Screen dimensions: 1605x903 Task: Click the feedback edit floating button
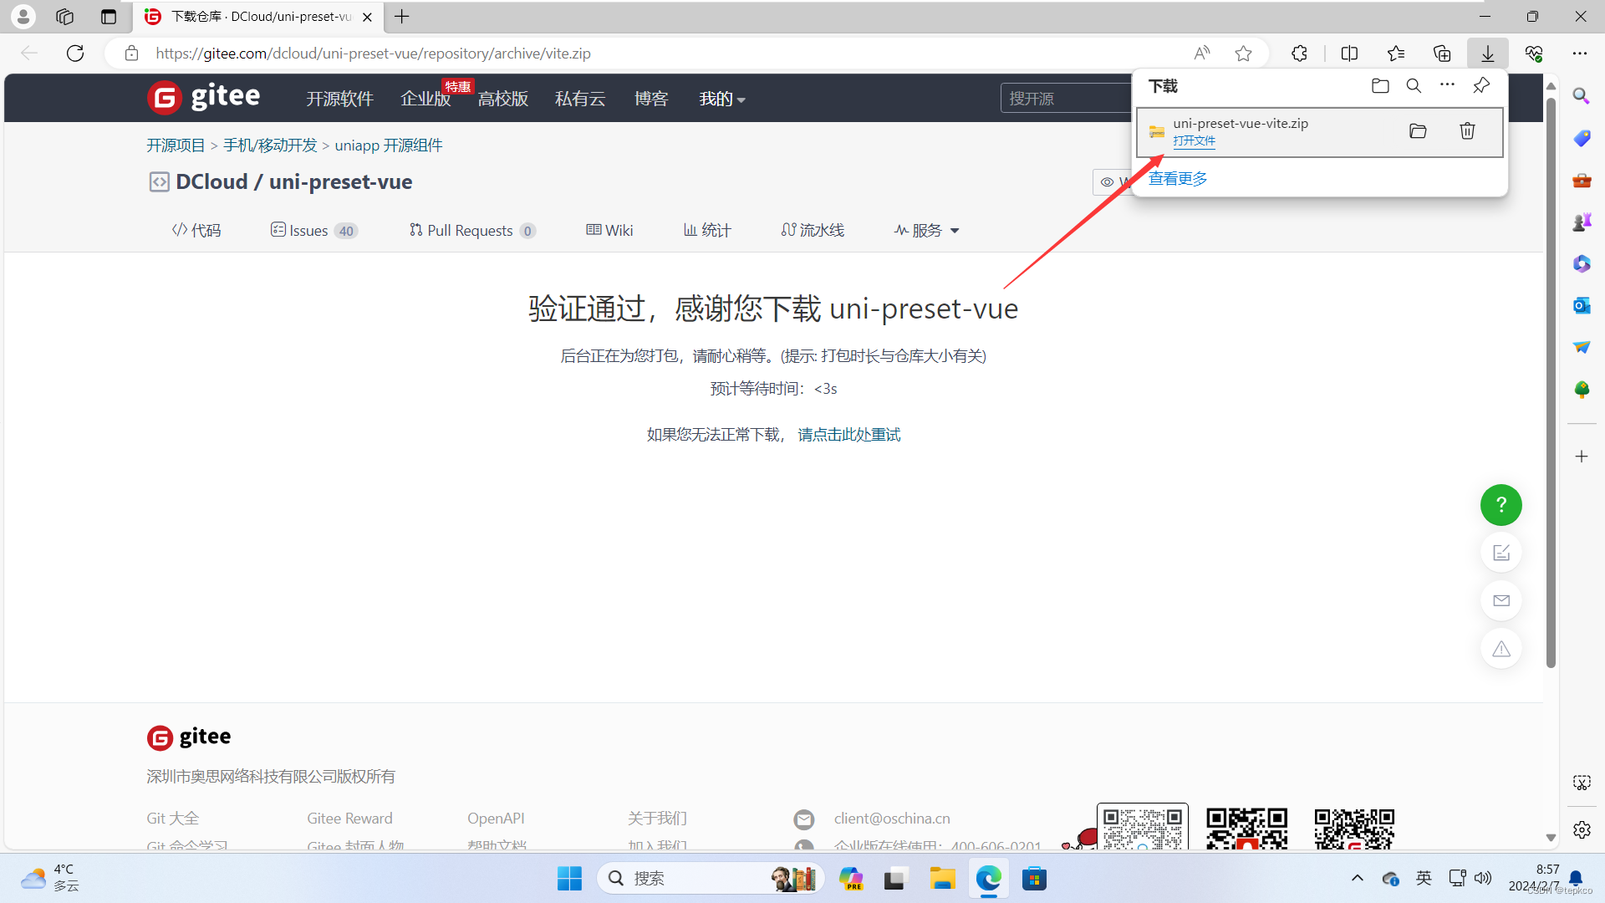(1501, 553)
